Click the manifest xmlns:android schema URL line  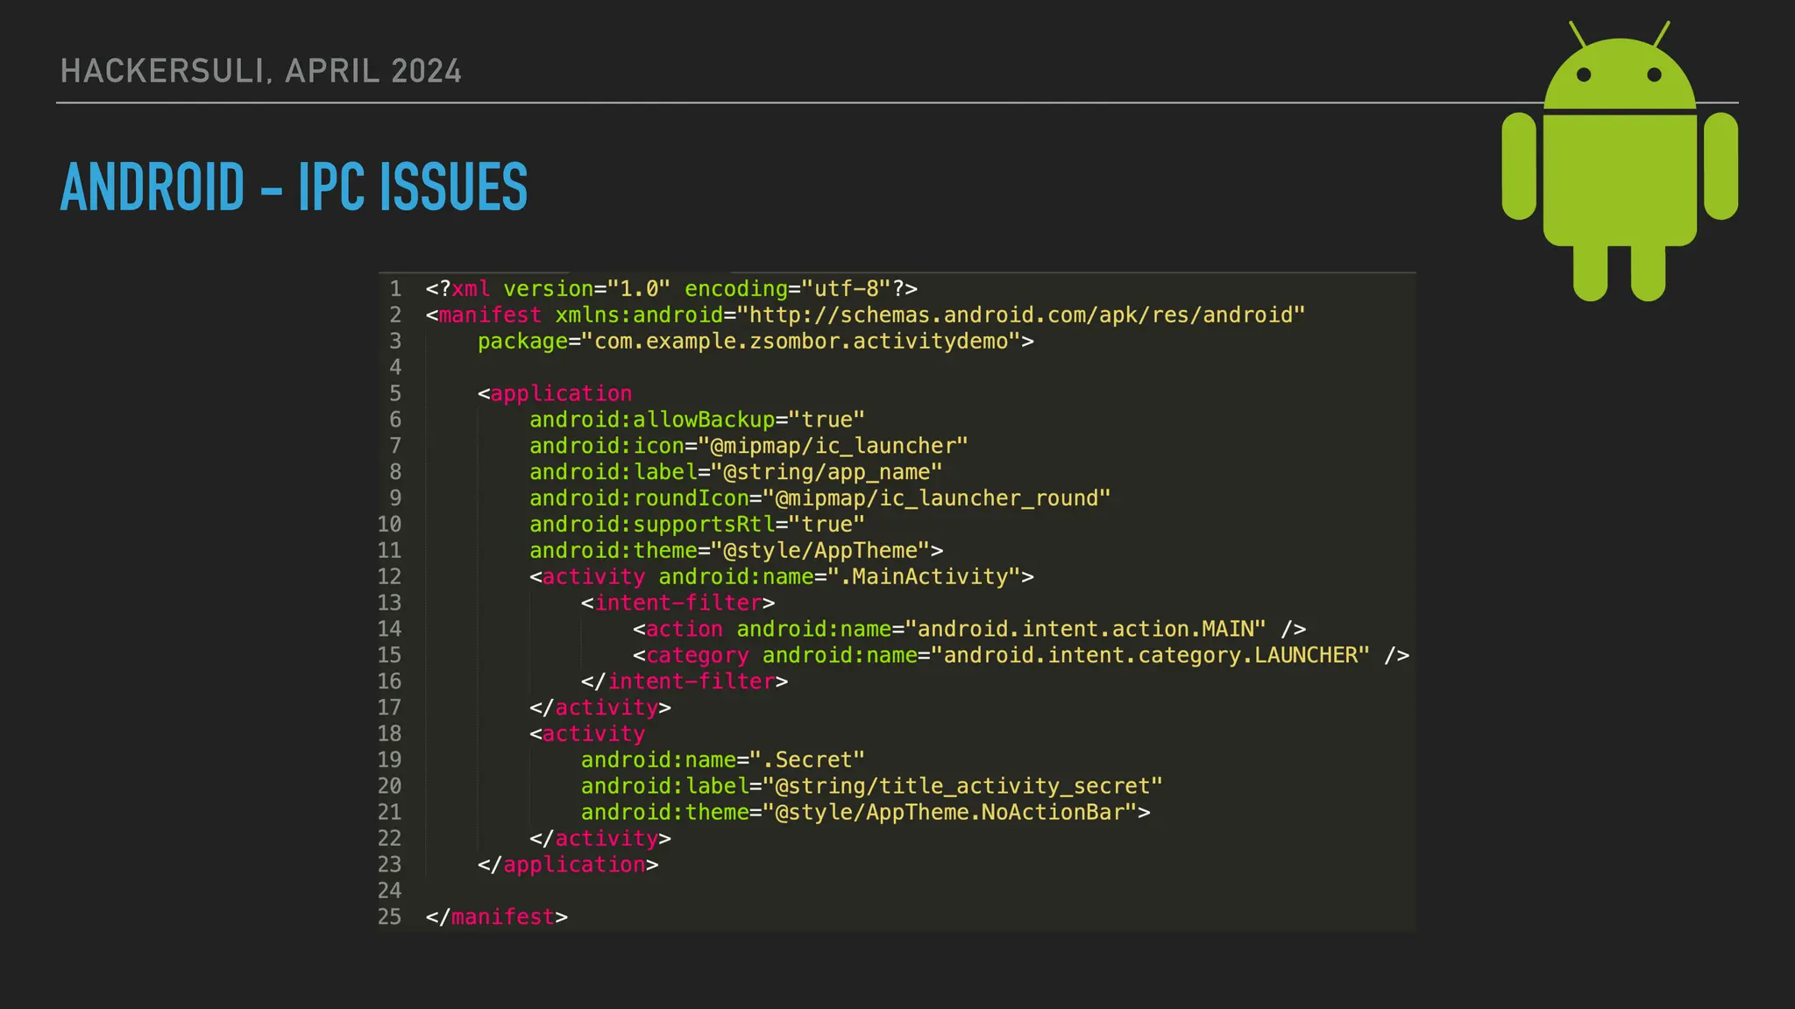pyautogui.click(x=866, y=314)
